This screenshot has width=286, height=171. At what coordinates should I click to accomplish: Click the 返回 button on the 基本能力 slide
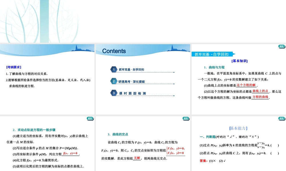click(281, 118)
